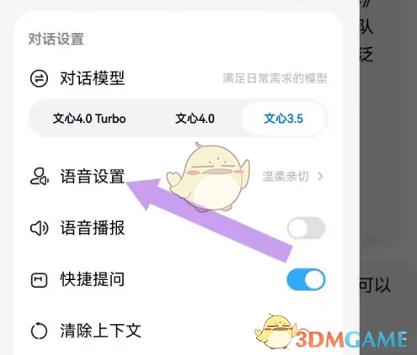Viewport: 417px width, 355px height.
Task: Click the 对话模型 label
Action: click(93, 78)
